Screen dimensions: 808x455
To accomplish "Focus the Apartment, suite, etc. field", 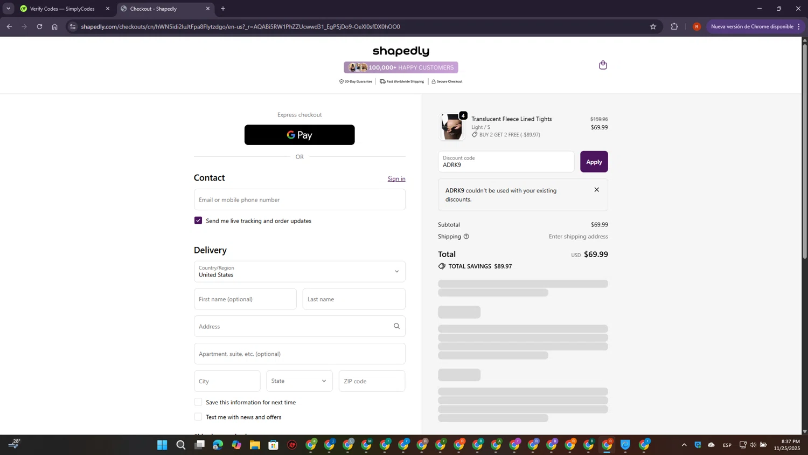I will (299, 354).
